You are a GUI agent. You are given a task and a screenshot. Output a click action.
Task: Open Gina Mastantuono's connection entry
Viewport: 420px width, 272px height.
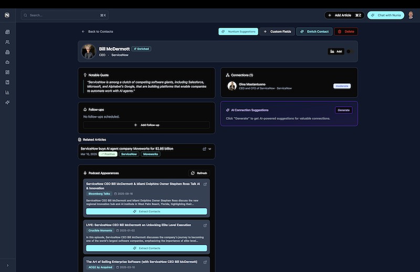pos(289,86)
